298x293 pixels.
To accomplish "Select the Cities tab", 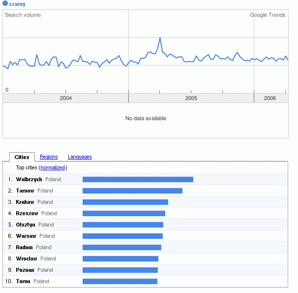I will 22,157.
